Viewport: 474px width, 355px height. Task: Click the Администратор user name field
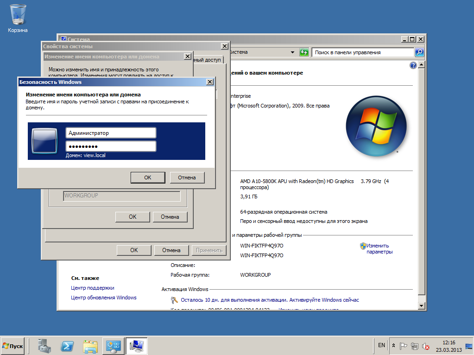pos(111,133)
